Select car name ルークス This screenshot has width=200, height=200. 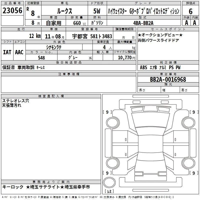pyautogui.click(x=65, y=11)
